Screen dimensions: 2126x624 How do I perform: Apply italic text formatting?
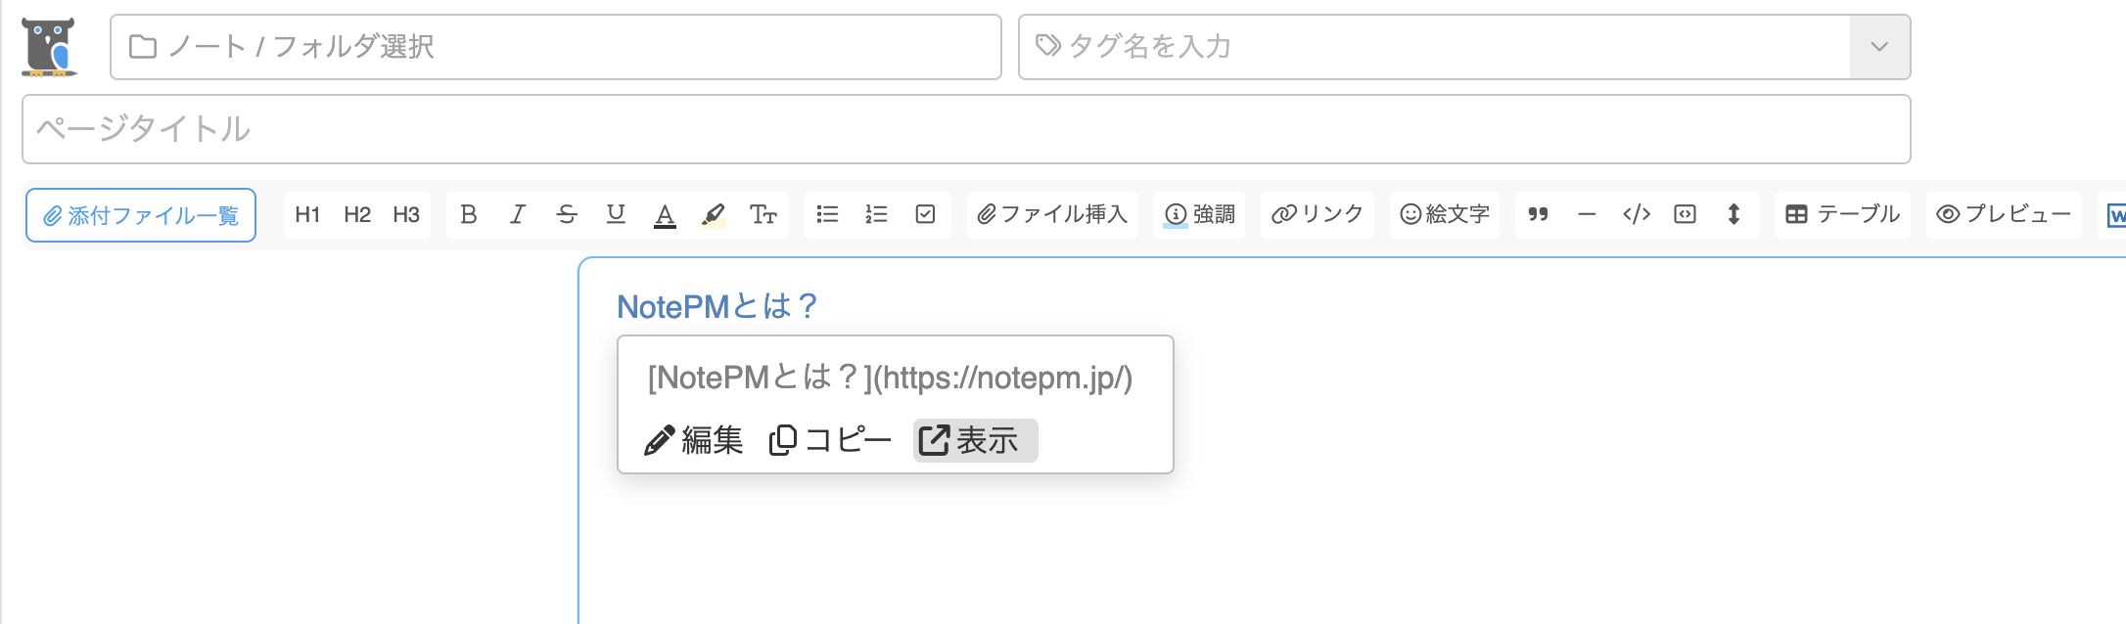[x=518, y=214]
